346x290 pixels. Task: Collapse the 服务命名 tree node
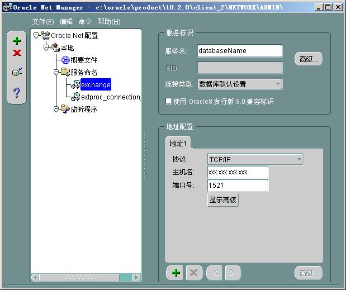pyautogui.click(x=56, y=72)
